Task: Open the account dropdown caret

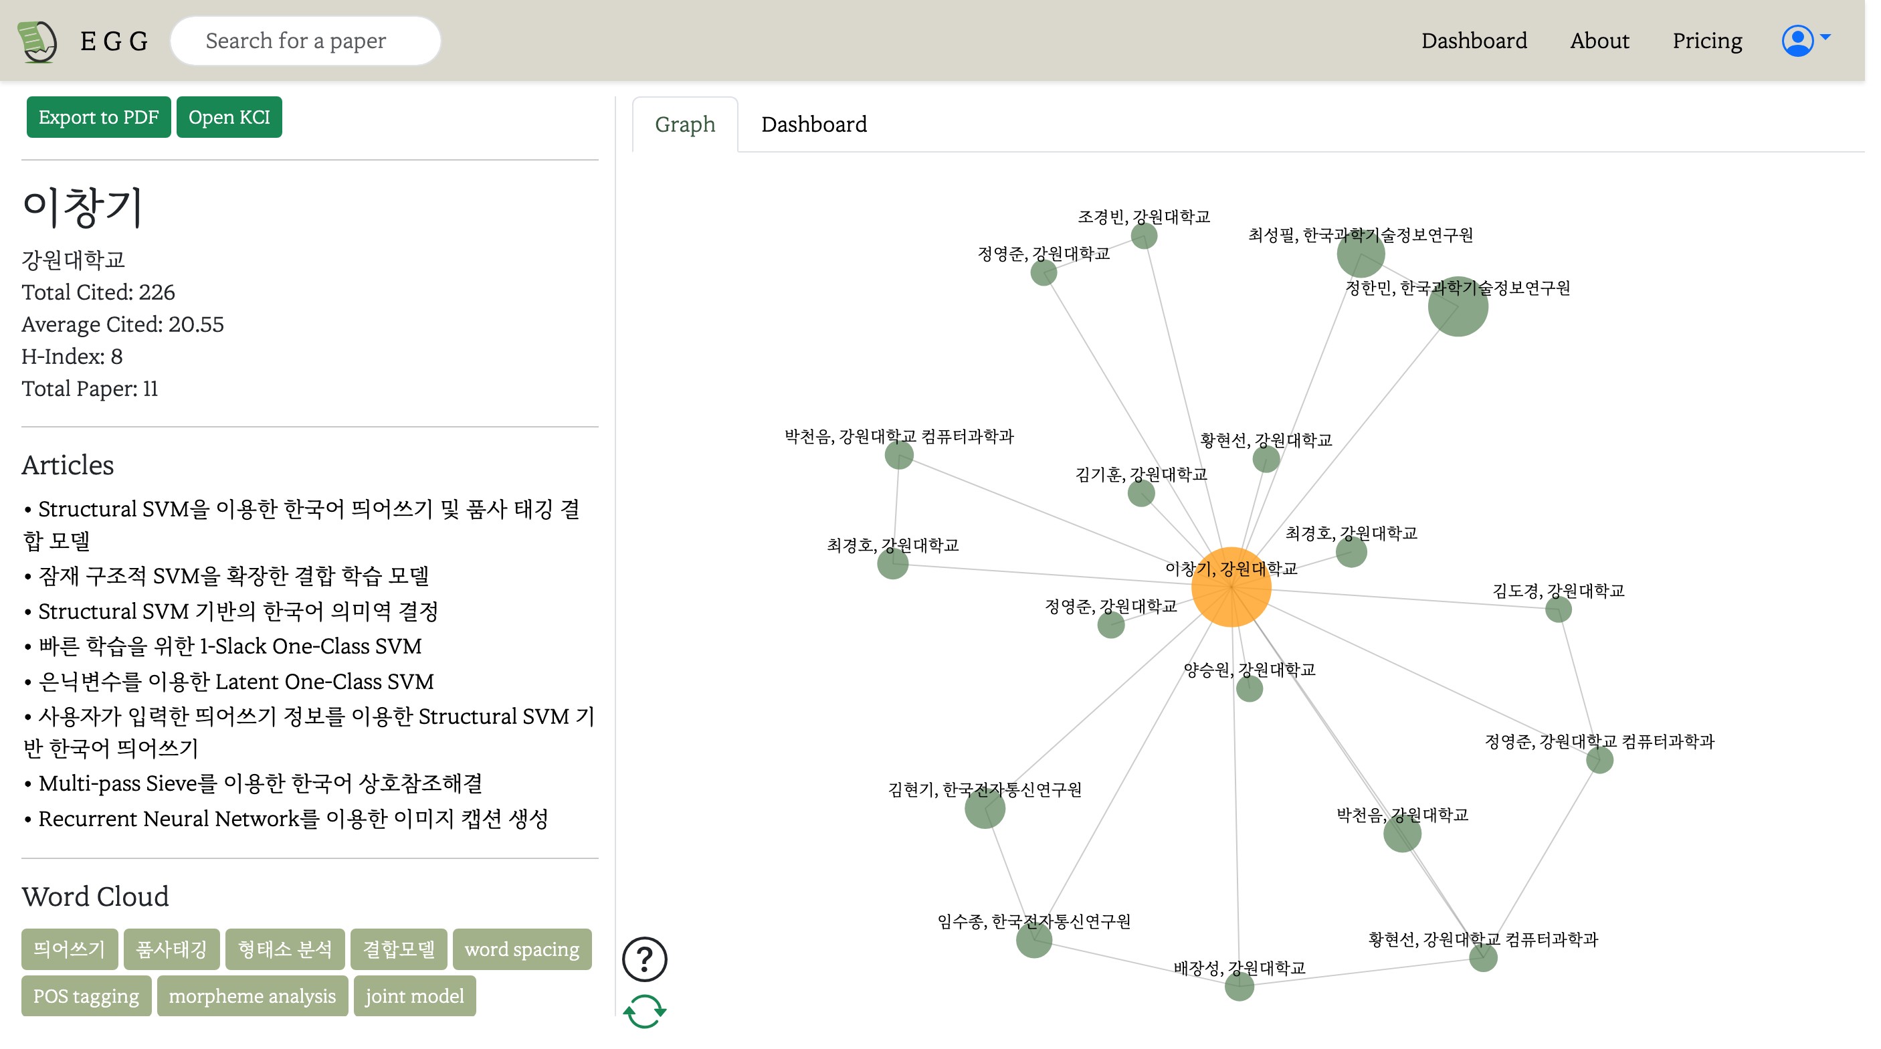Action: 1827,36
